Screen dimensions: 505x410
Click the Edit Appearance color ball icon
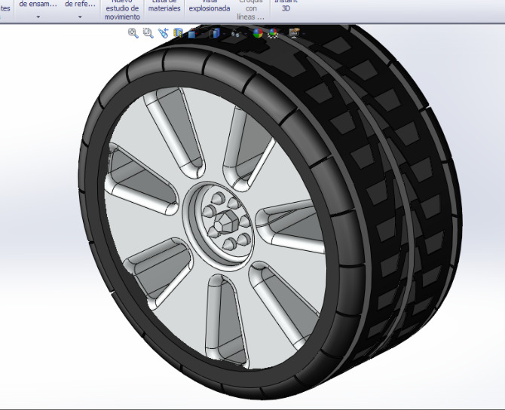pyautogui.click(x=258, y=33)
